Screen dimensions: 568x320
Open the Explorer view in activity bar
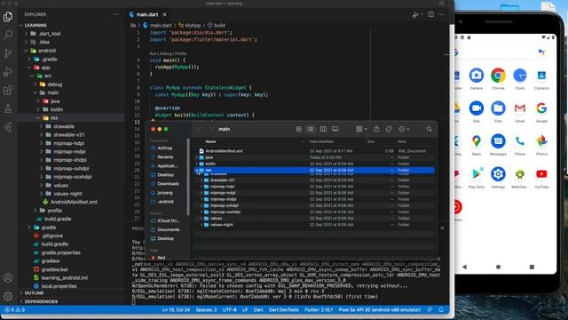tap(8, 17)
